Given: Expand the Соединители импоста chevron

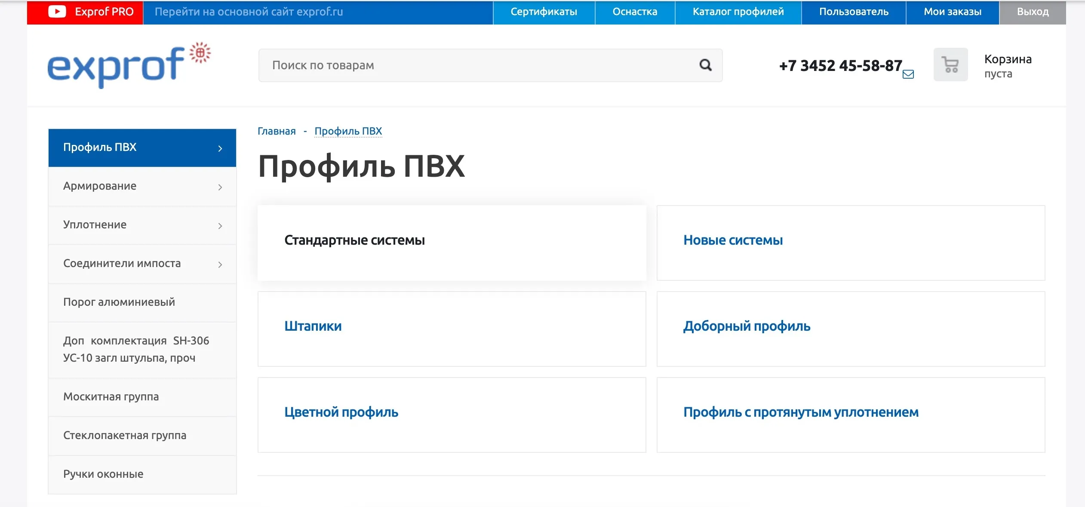Looking at the screenshot, I should 220,264.
